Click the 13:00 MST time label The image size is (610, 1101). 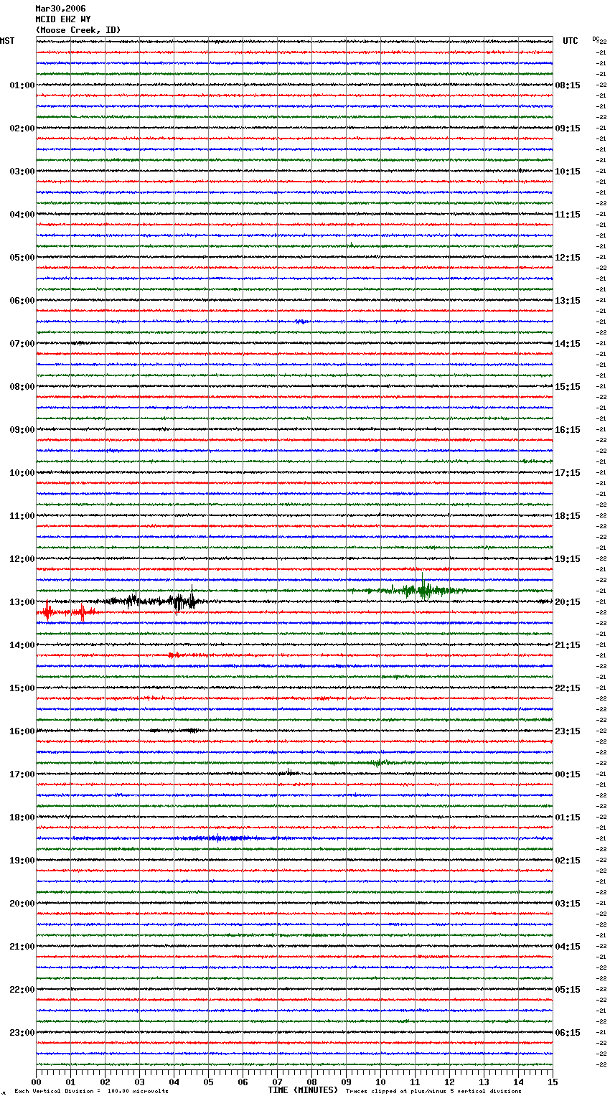[22, 602]
